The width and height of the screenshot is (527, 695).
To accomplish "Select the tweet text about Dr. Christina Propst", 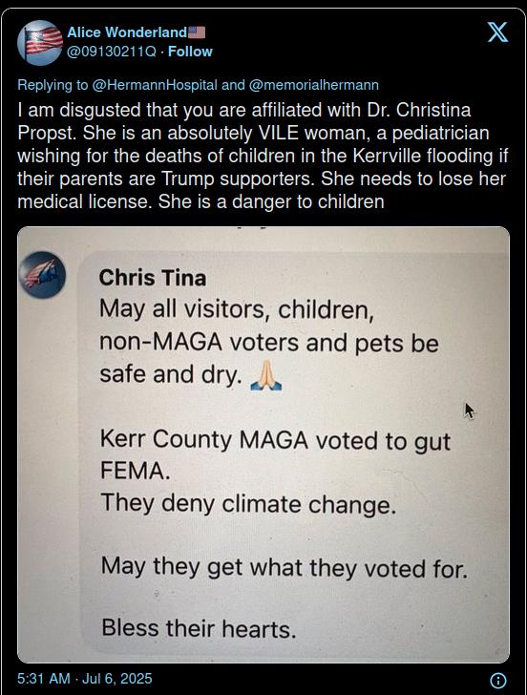I will tap(263, 156).
